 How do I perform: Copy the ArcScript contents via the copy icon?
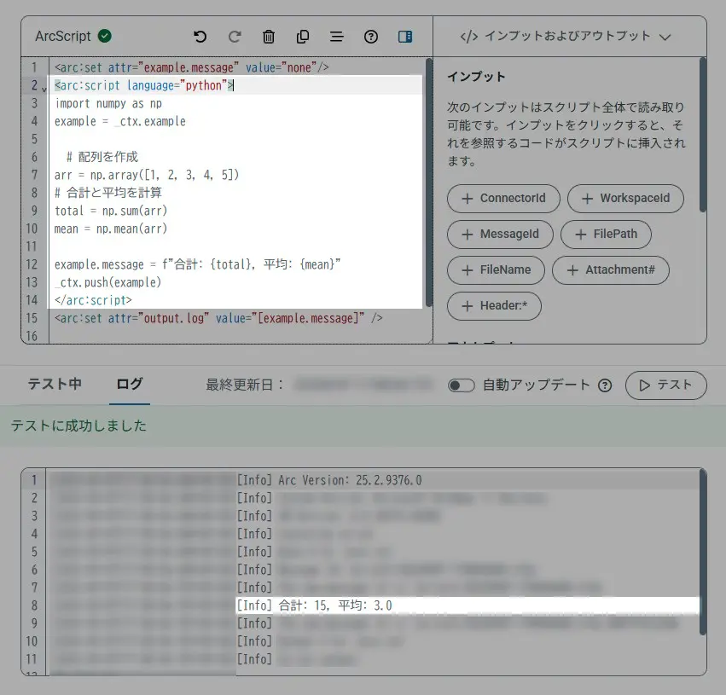tap(302, 37)
